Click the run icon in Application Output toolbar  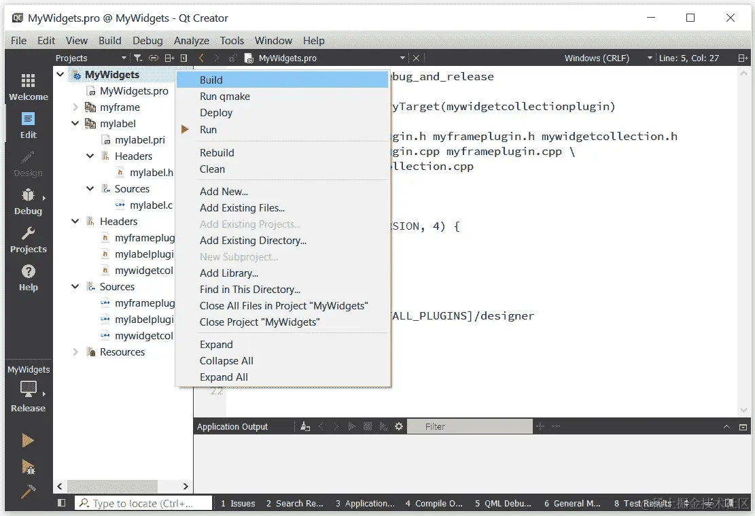[352, 426]
